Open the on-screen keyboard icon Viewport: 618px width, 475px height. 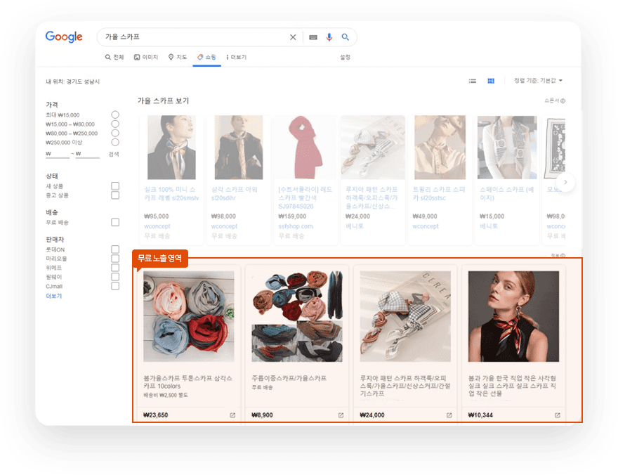pos(313,37)
